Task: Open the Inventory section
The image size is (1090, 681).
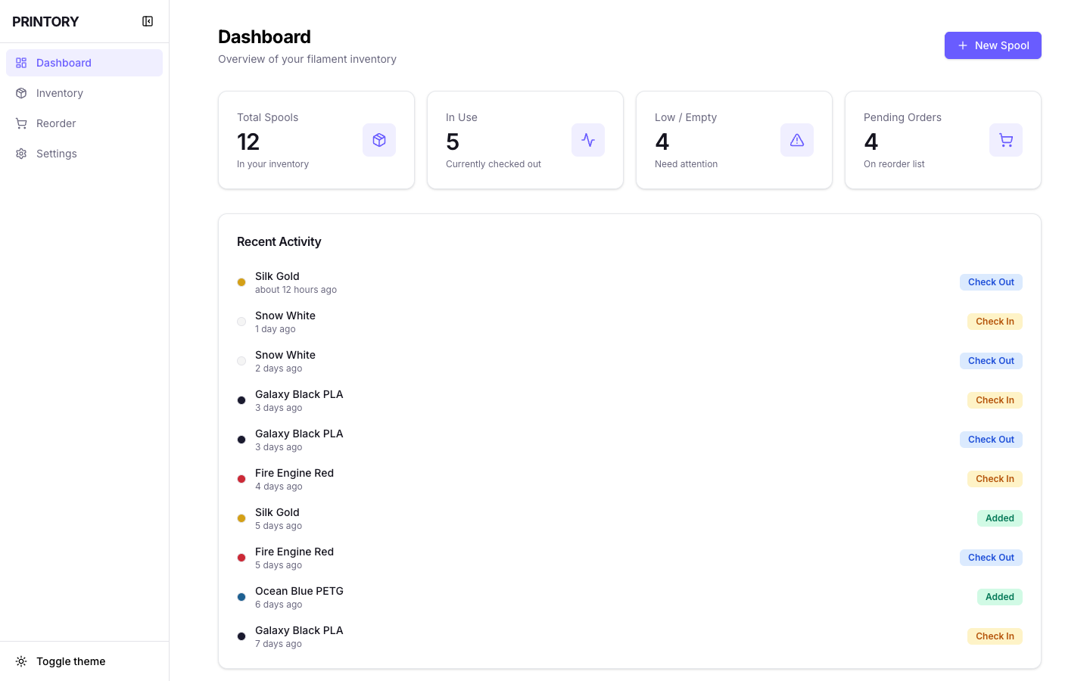Action: click(60, 93)
